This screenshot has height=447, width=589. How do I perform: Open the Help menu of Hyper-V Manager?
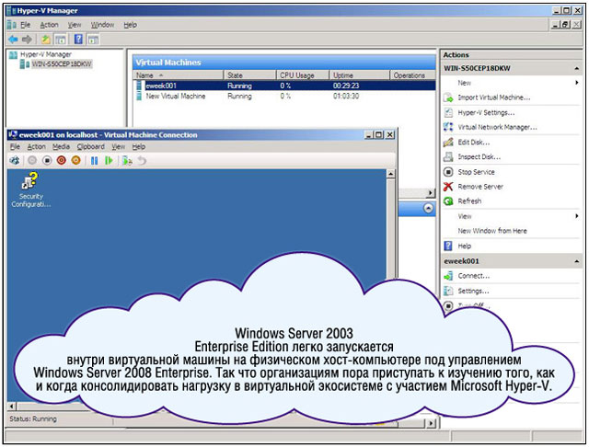click(x=131, y=25)
